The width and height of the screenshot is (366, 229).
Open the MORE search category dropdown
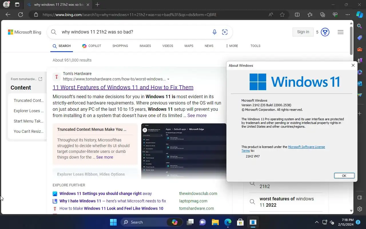click(x=232, y=46)
